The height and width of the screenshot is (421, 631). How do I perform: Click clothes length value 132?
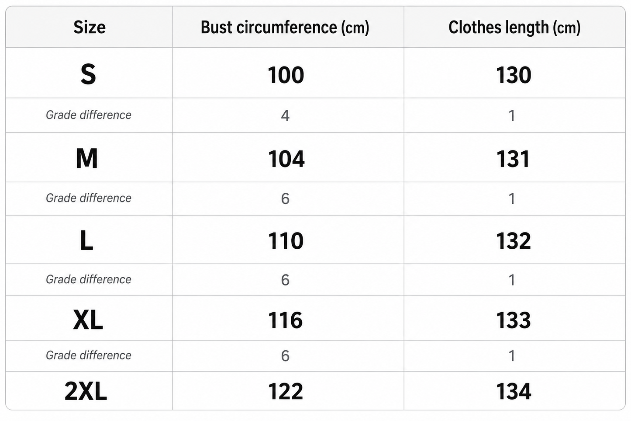click(514, 241)
